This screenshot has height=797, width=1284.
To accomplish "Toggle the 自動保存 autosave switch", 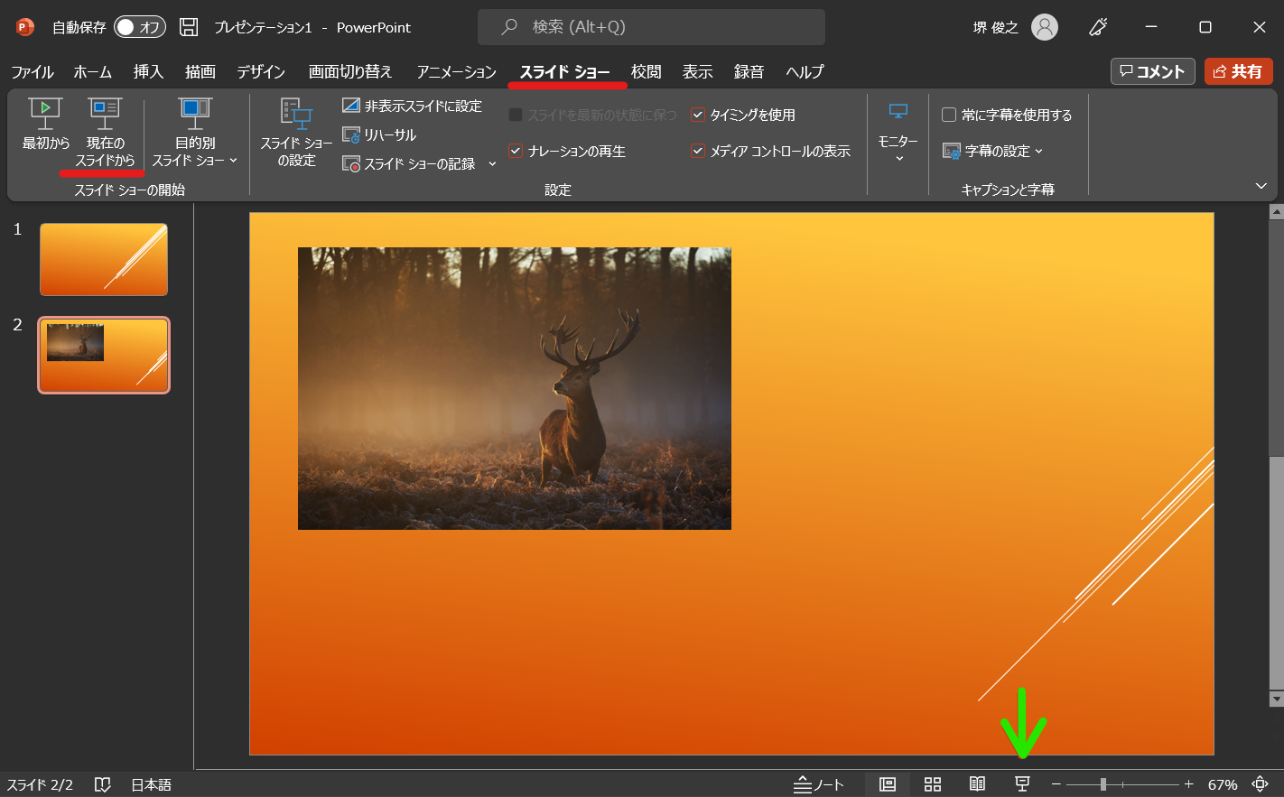I will coord(140,27).
